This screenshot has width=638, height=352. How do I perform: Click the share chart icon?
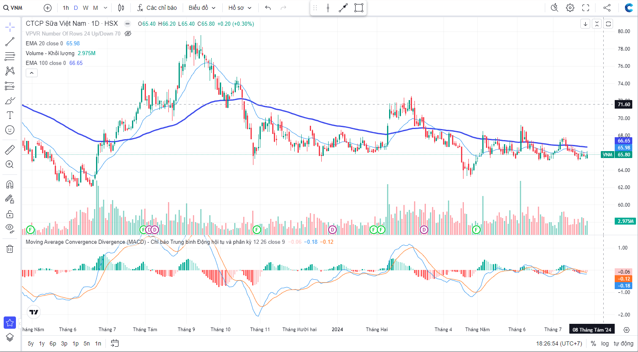tap(607, 8)
